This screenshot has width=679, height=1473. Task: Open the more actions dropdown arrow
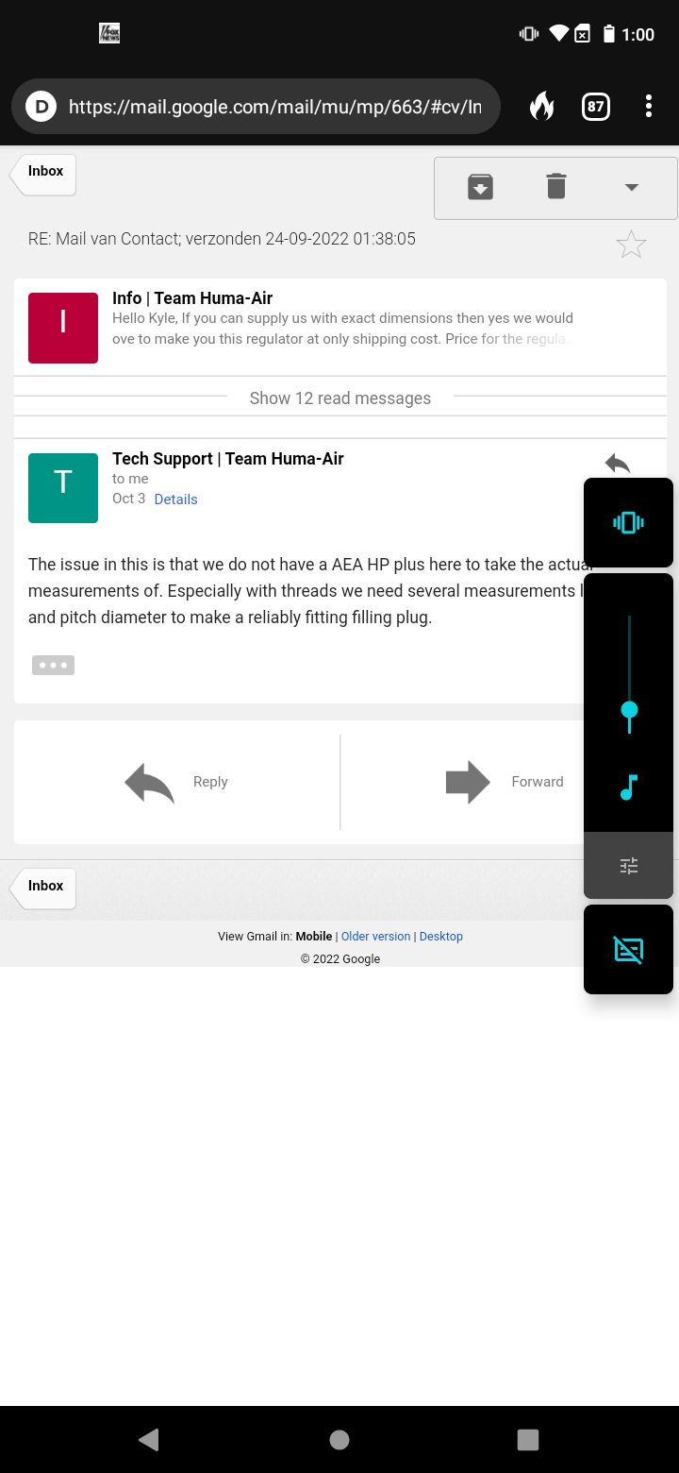[x=632, y=187]
